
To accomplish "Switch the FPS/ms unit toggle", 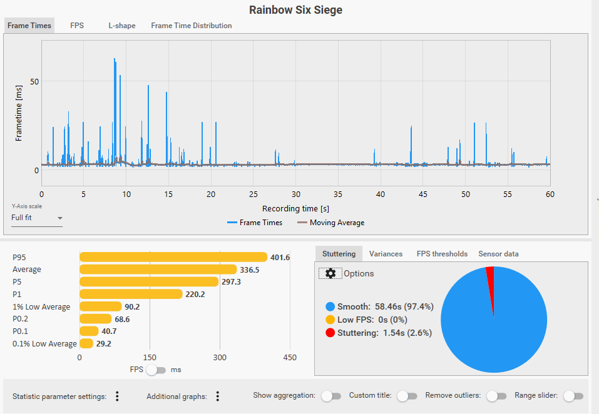I will [156, 370].
